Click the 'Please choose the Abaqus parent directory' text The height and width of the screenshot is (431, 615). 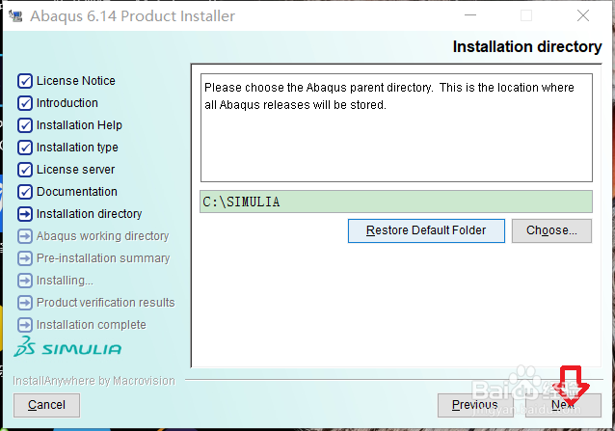[318, 88]
